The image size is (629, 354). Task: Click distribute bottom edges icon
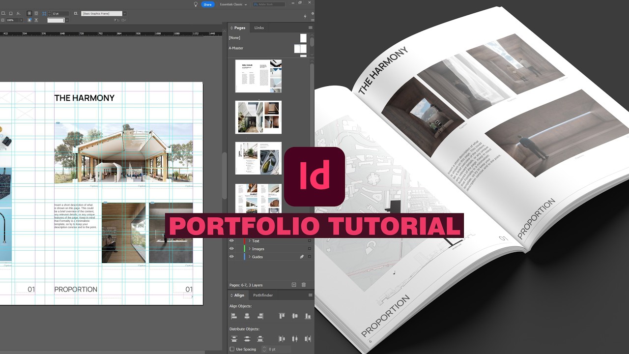point(260,339)
